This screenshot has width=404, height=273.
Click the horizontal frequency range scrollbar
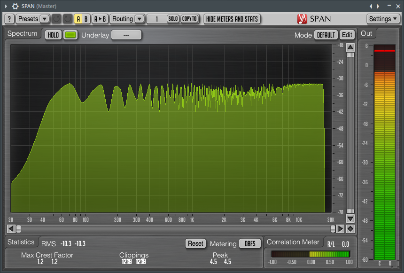click(176, 229)
